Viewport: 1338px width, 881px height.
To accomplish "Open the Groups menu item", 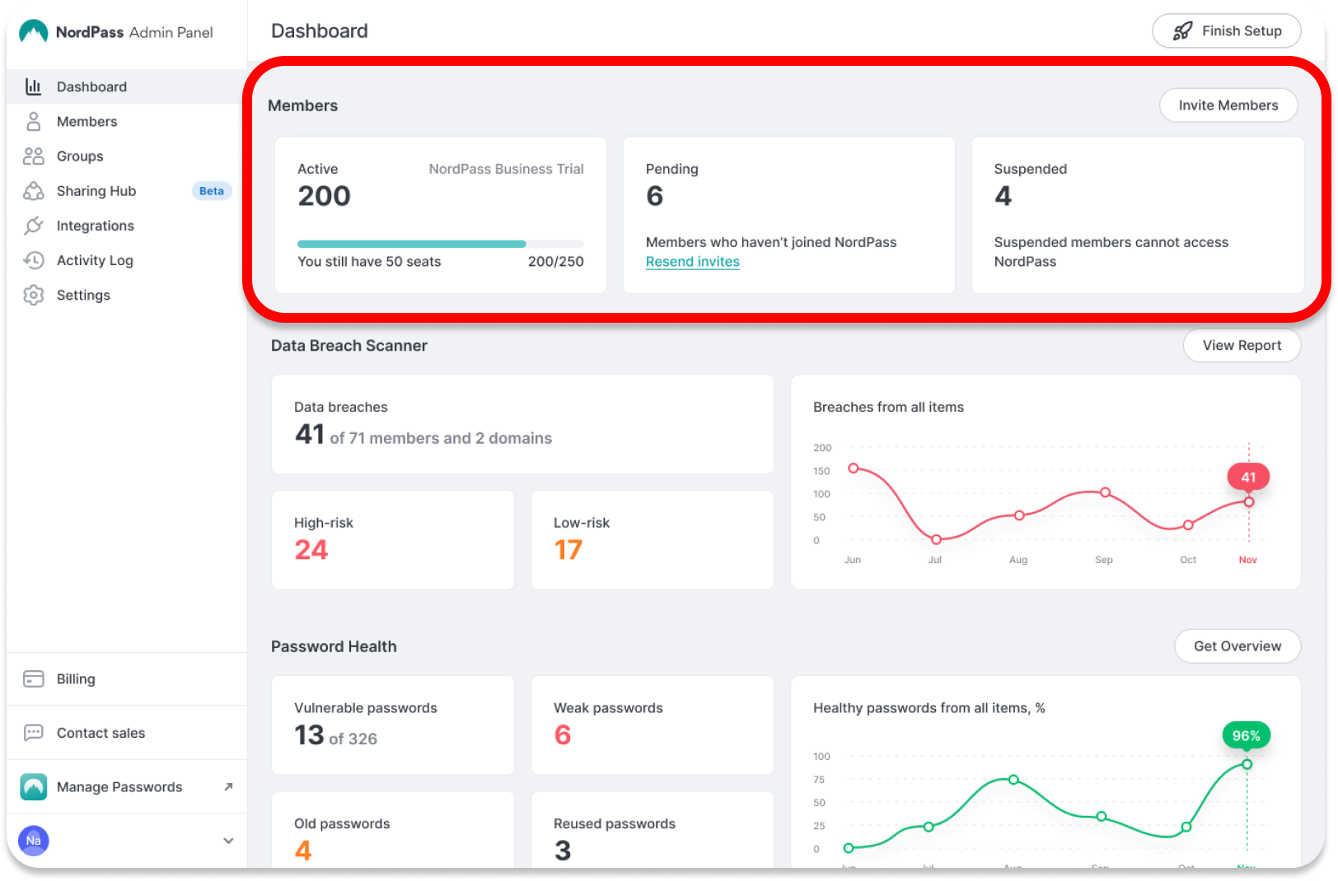I will [x=126, y=156].
